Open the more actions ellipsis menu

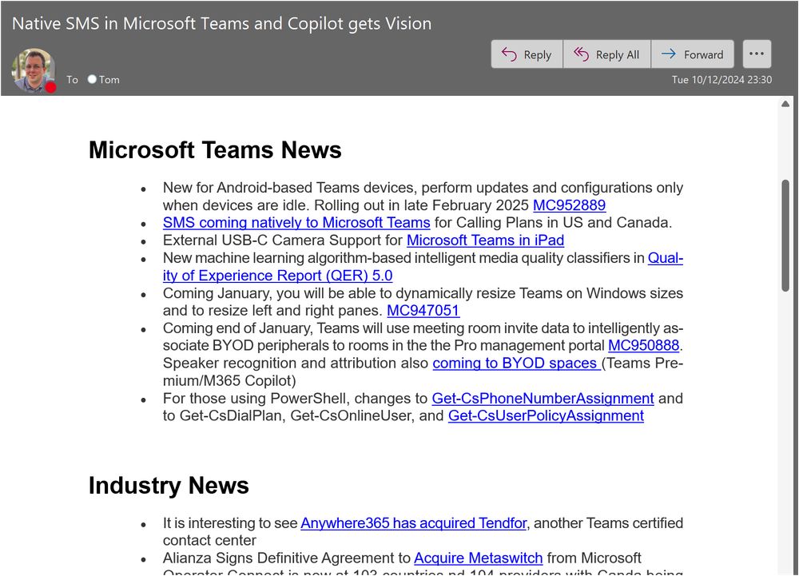click(x=757, y=54)
